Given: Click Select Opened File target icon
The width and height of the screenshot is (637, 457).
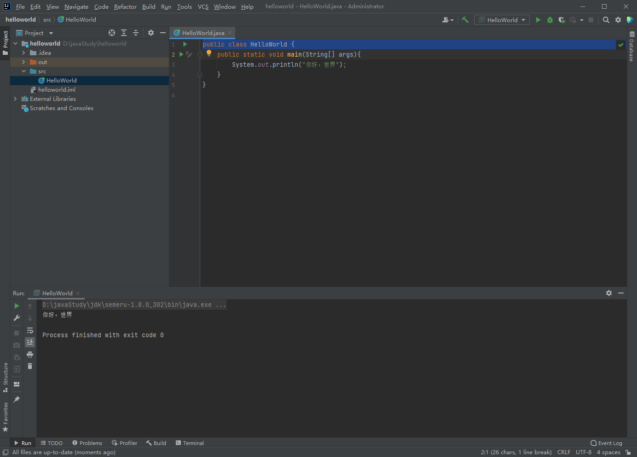Looking at the screenshot, I should [112, 33].
